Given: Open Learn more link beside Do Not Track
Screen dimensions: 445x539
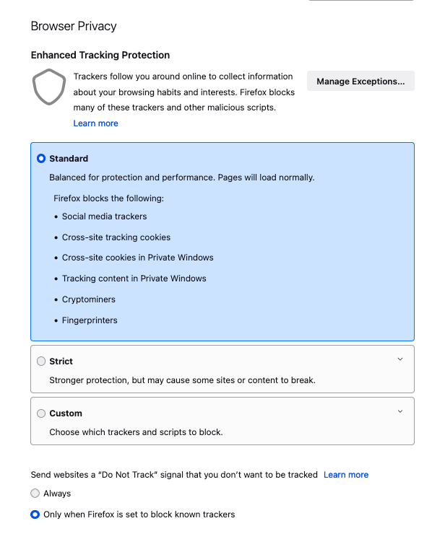Looking at the screenshot, I should coord(346,475).
